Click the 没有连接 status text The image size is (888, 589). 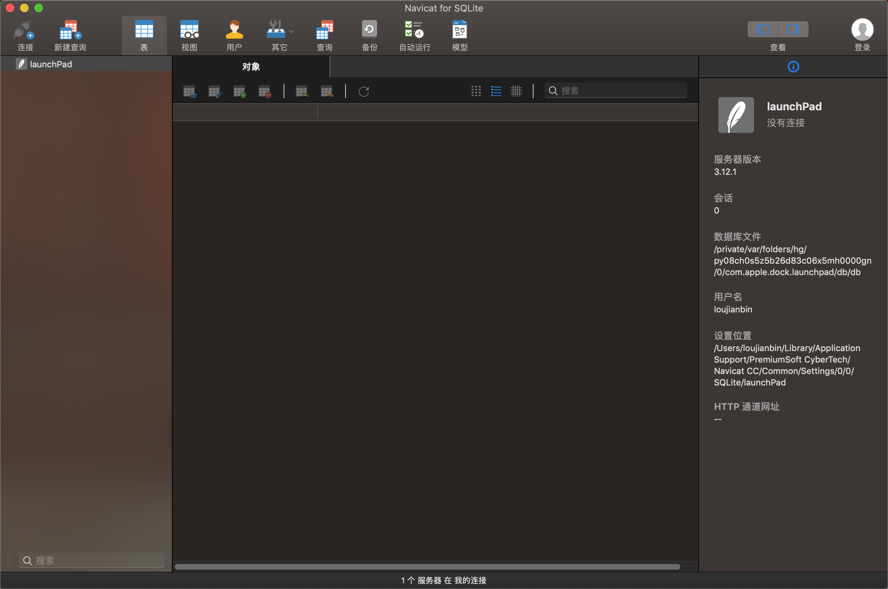[786, 123]
